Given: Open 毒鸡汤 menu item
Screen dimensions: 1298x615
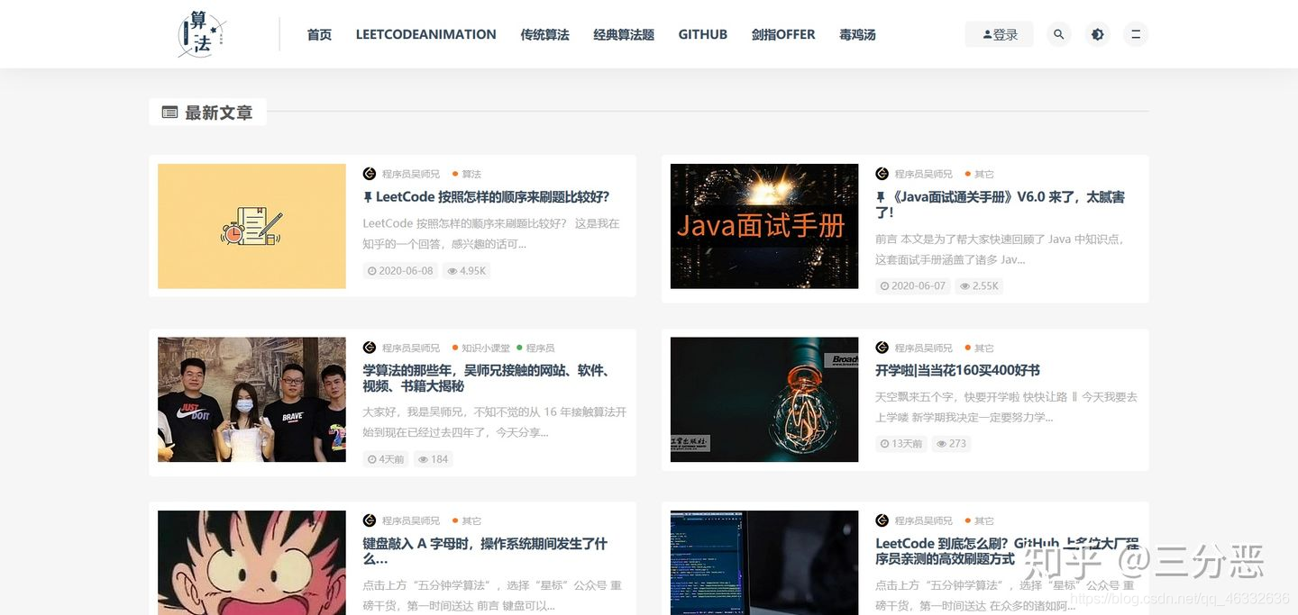Looking at the screenshot, I should [x=857, y=34].
